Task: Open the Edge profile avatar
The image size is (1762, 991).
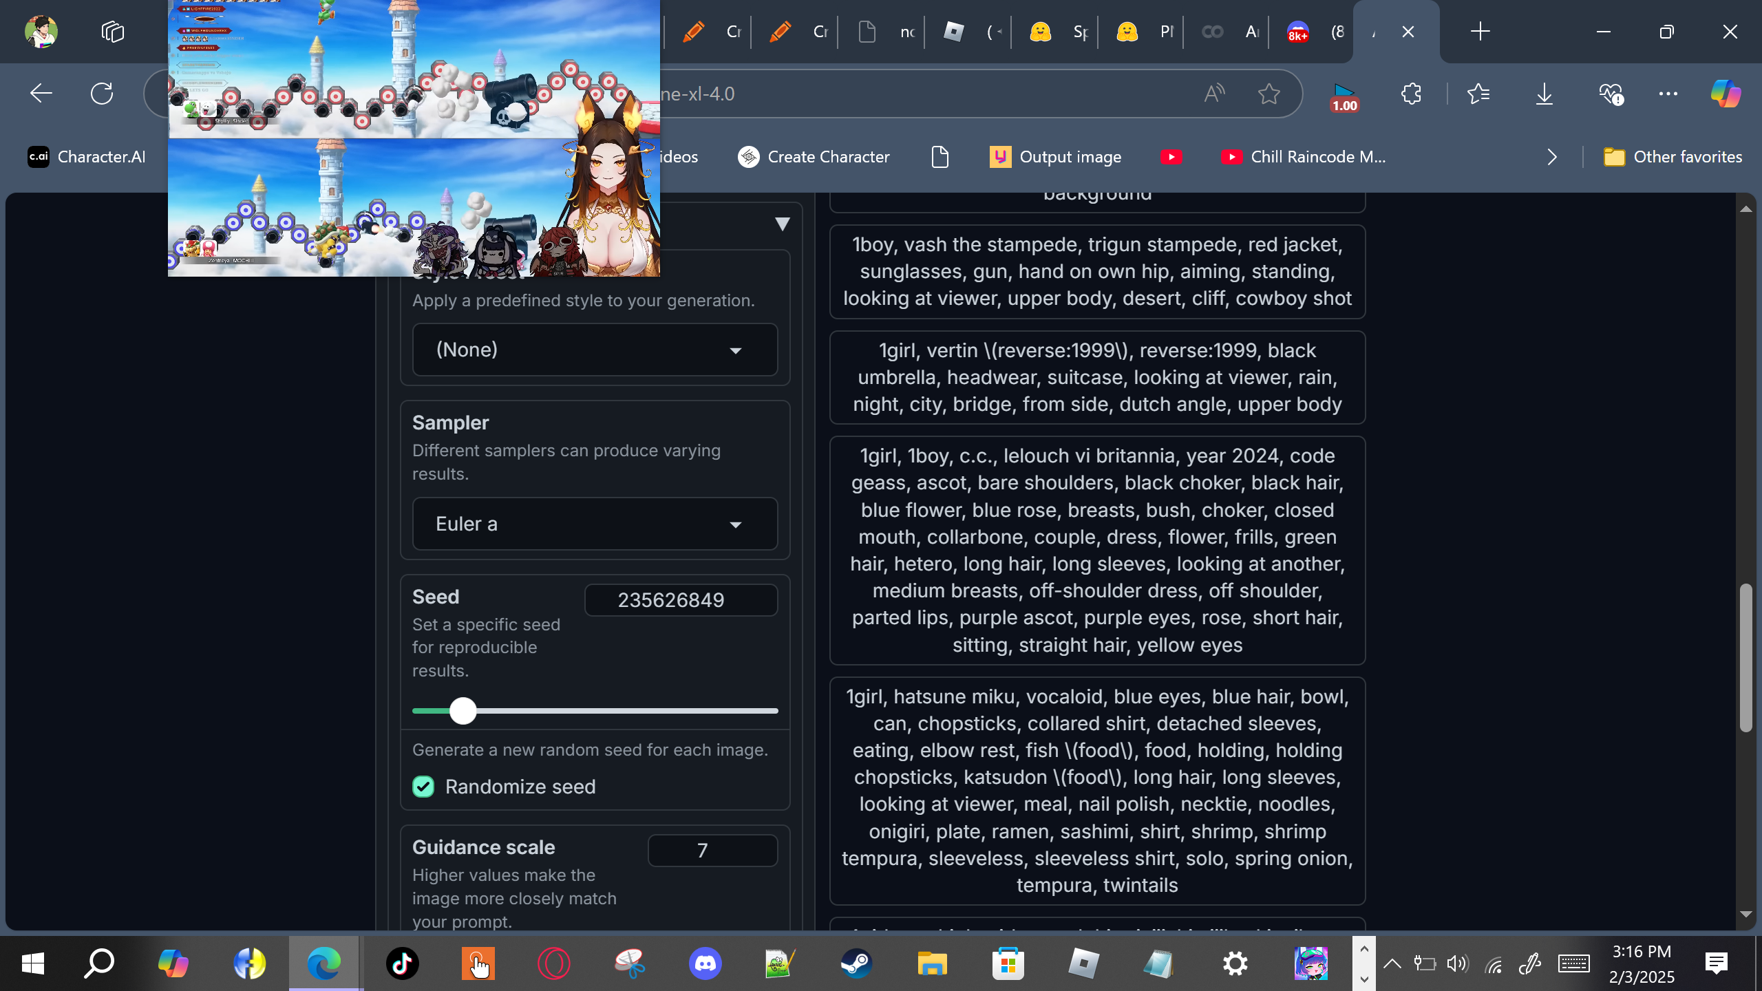Action: 41,32
